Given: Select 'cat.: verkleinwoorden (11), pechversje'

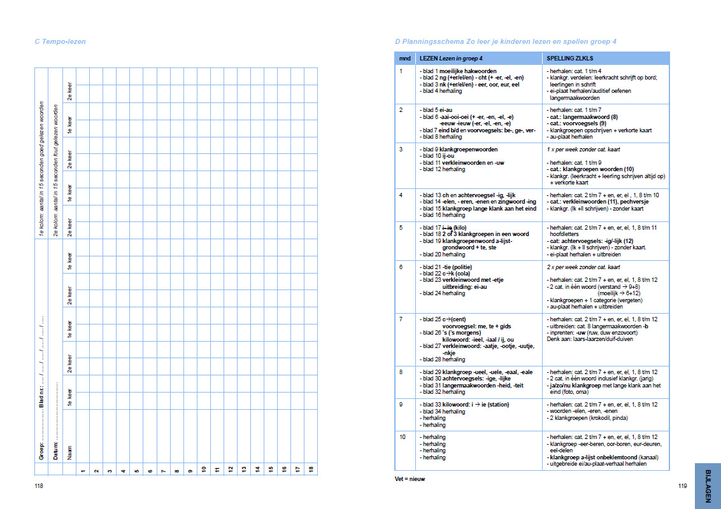Looking at the screenshot, I should pos(599,202).
